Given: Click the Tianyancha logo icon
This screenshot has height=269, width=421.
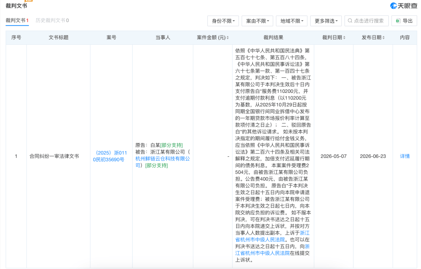Looking at the screenshot, I should coord(394,5).
